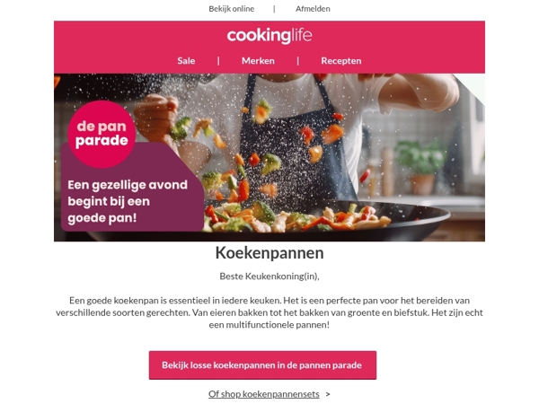
Task: Click the paragraph about 'Een goede koekenpan'
Action: coord(269,312)
